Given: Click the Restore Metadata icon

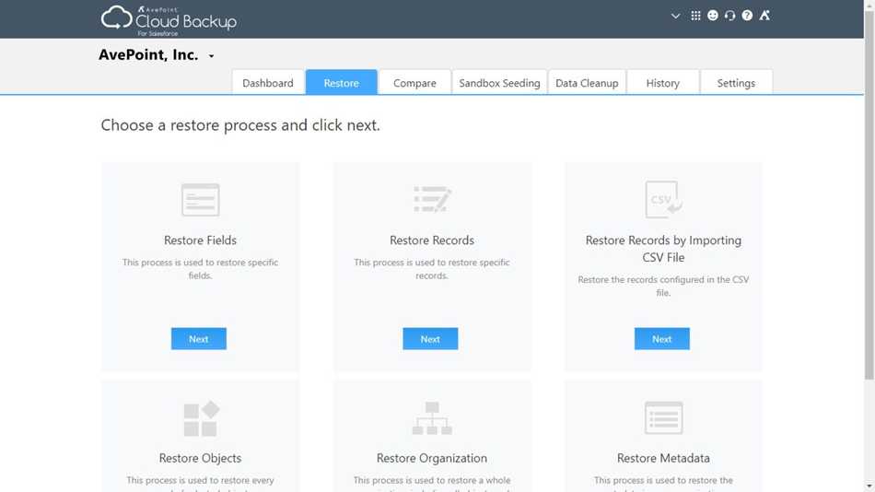Looking at the screenshot, I should click(663, 417).
